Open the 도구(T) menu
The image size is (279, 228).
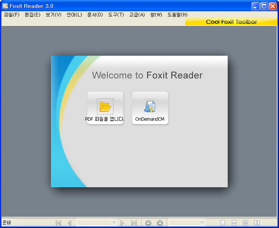[x=116, y=15]
